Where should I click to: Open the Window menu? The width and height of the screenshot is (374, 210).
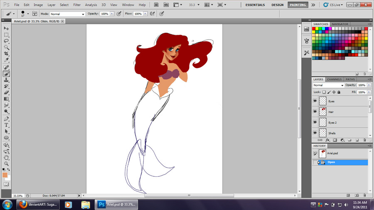click(128, 5)
